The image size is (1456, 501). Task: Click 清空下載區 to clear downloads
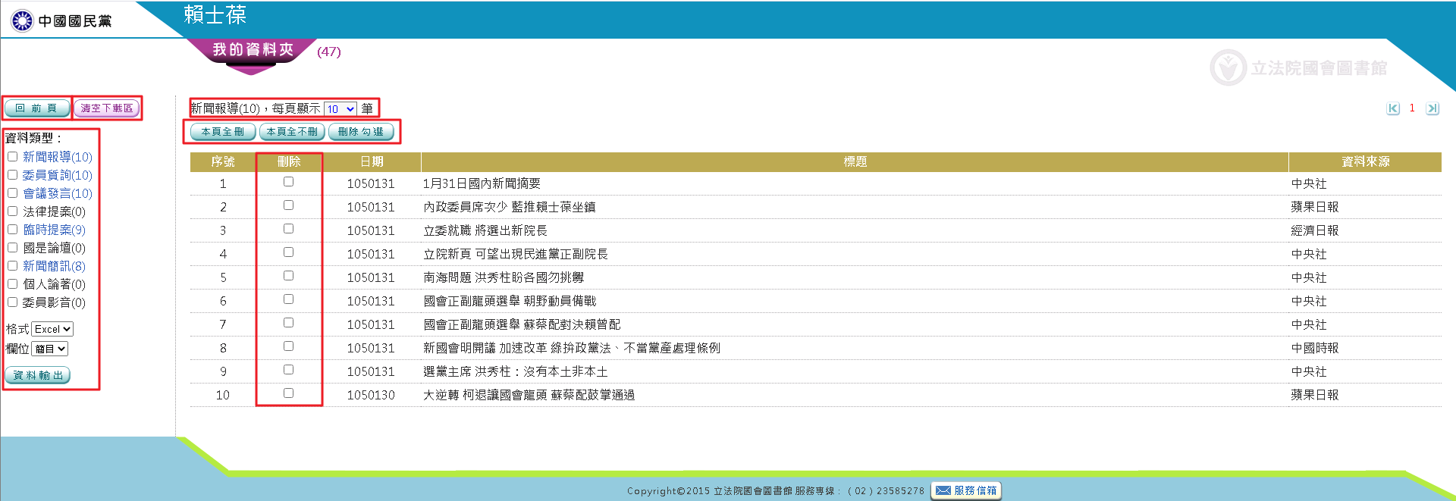tap(107, 108)
